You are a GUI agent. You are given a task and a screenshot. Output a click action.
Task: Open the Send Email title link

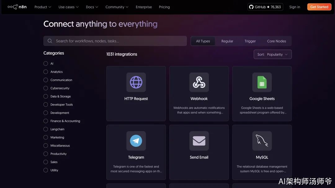[199, 157]
